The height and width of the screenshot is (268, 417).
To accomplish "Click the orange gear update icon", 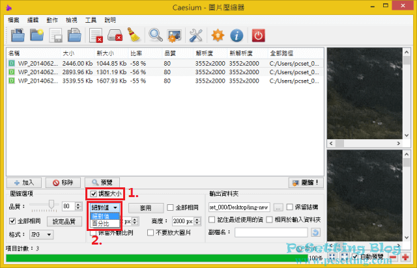I will (x=216, y=35).
